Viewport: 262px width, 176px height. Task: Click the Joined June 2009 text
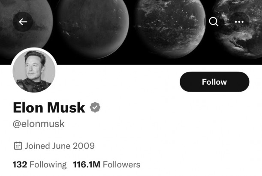60,146
